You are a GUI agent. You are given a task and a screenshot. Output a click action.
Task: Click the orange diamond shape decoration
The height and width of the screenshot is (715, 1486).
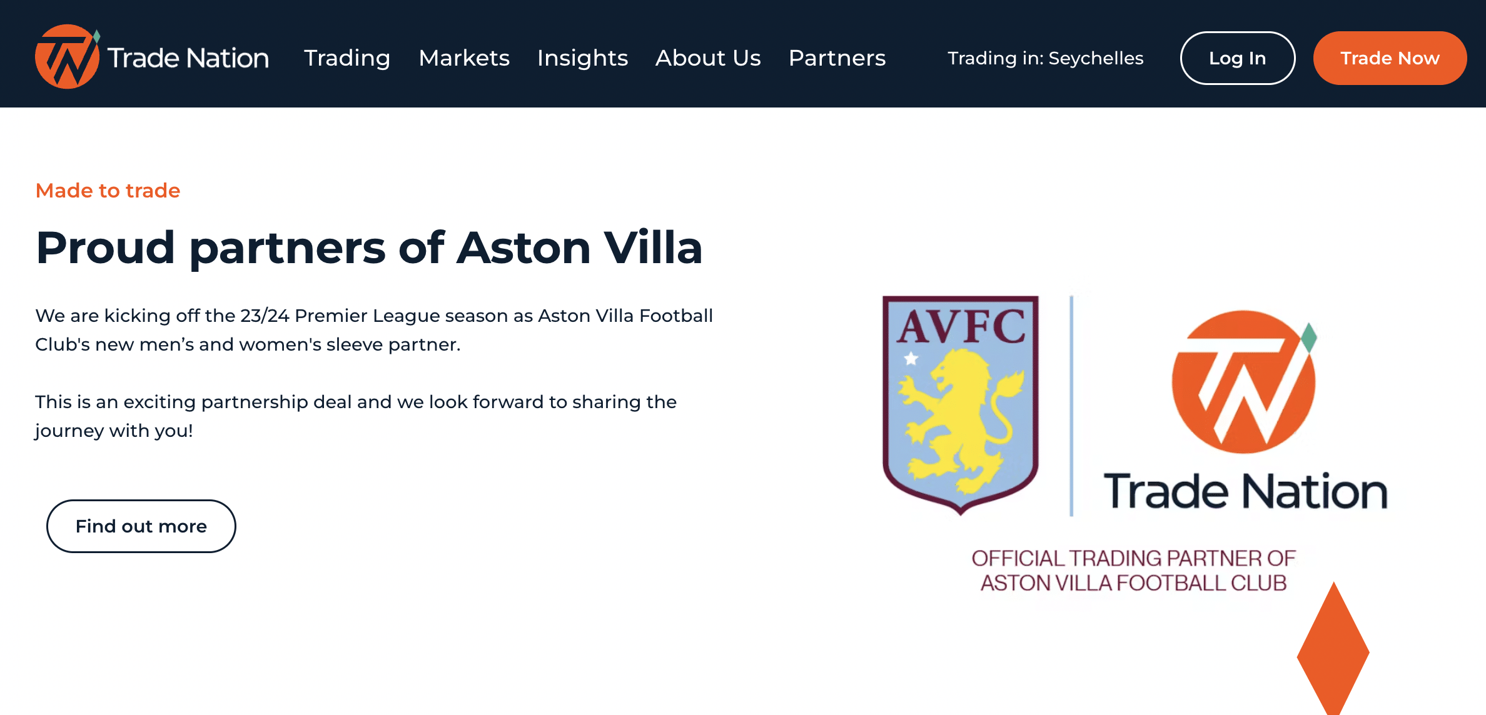pyautogui.click(x=1333, y=649)
